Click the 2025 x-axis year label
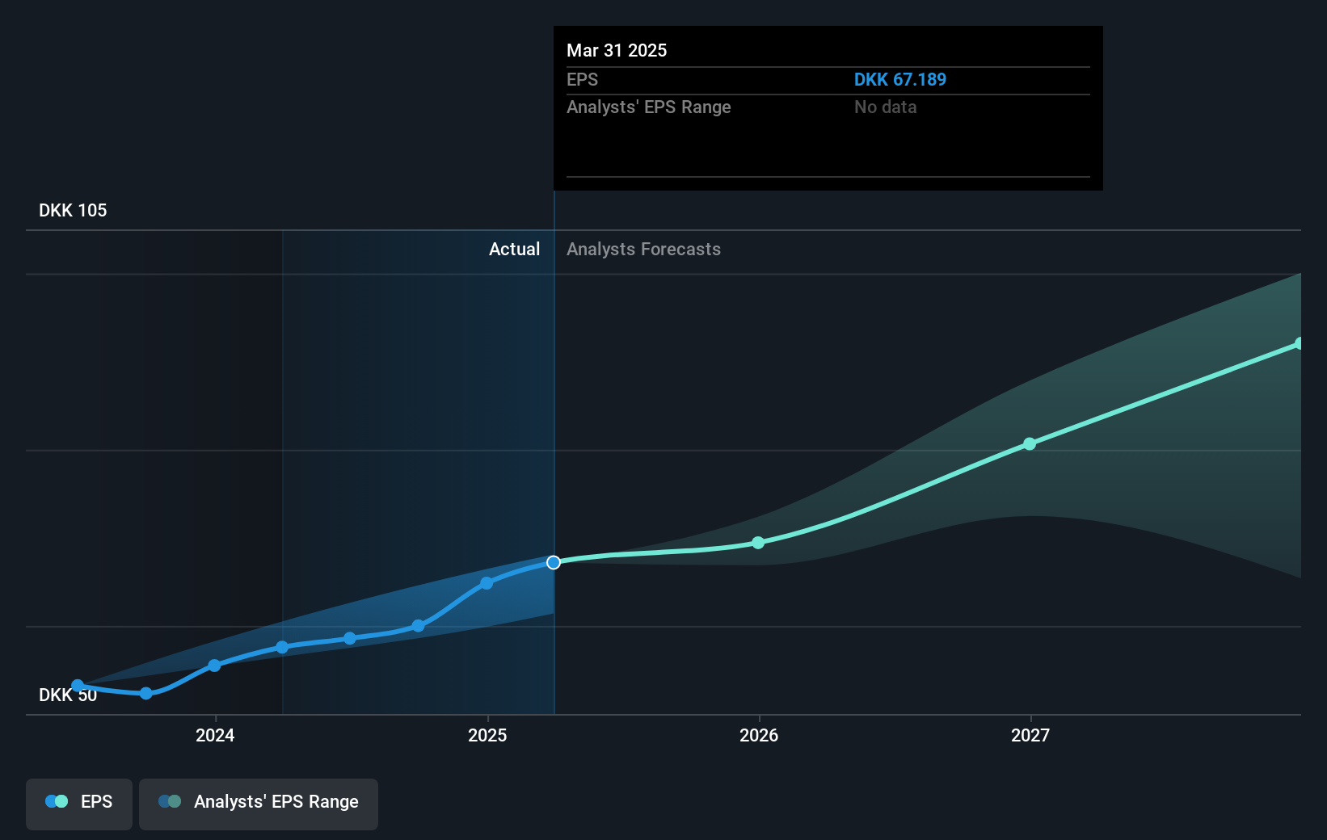Screen dimensions: 1327x840 pyautogui.click(x=487, y=735)
